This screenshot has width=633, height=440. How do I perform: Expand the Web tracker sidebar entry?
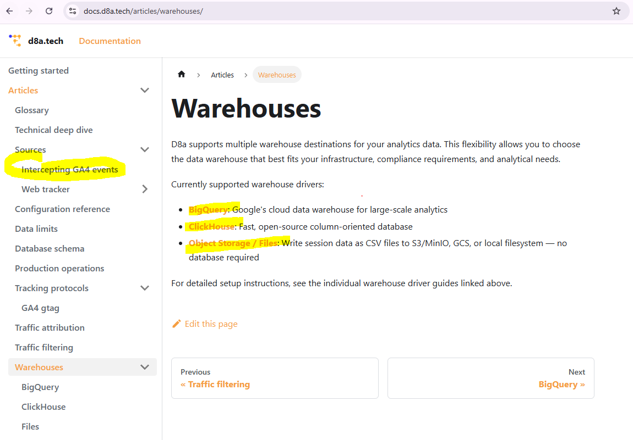[x=145, y=189]
